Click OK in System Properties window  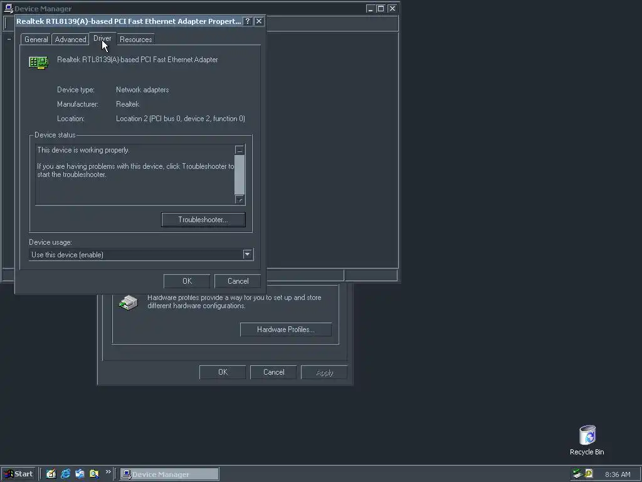[223, 372]
